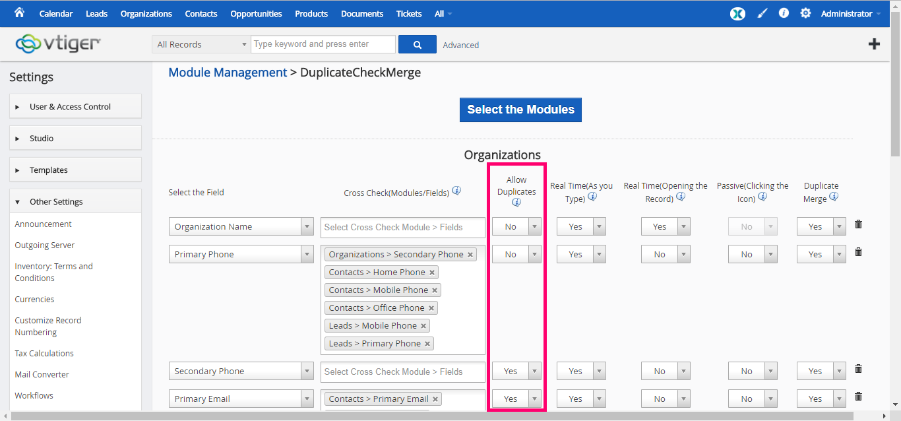Expand Templates settings section
The height and width of the screenshot is (421, 901).
[75, 170]
